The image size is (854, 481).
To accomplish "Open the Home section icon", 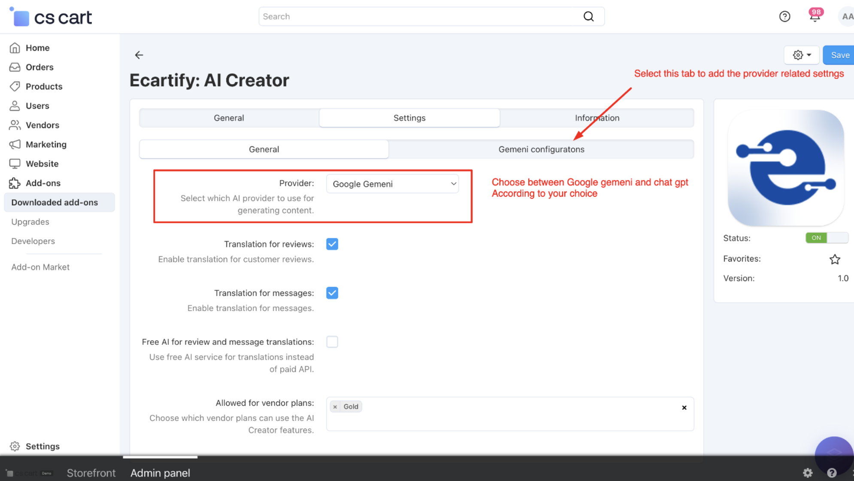I will [x=15, y=48].
